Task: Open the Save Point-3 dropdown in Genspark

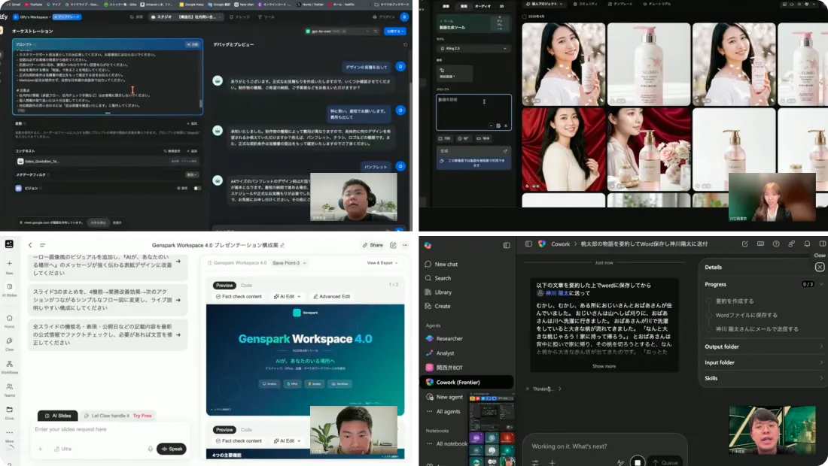Action: pyautogui.click(x=289, y=263)
